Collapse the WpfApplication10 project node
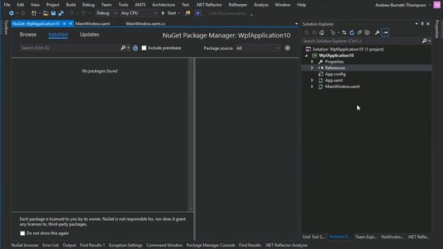Viewport: 443px width, 249px height. click(x=307, y=55)
